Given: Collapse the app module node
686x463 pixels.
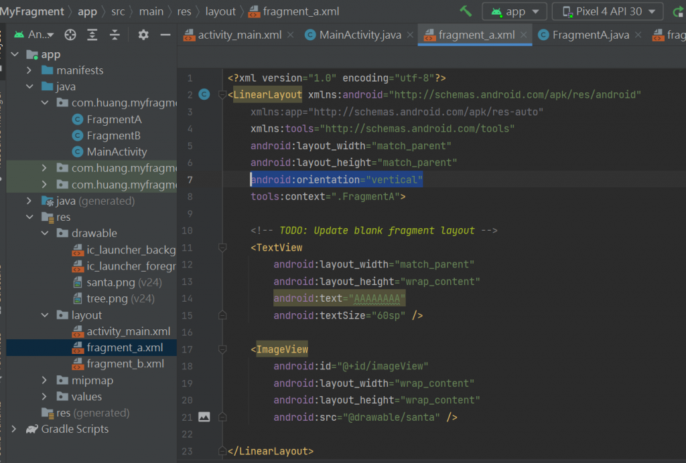Looking at the screenshot, I should (x=15, y=54).
